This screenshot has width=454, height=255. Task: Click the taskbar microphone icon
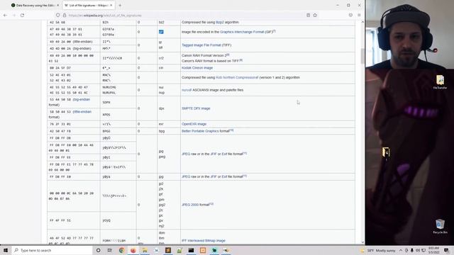pos(411,250)
